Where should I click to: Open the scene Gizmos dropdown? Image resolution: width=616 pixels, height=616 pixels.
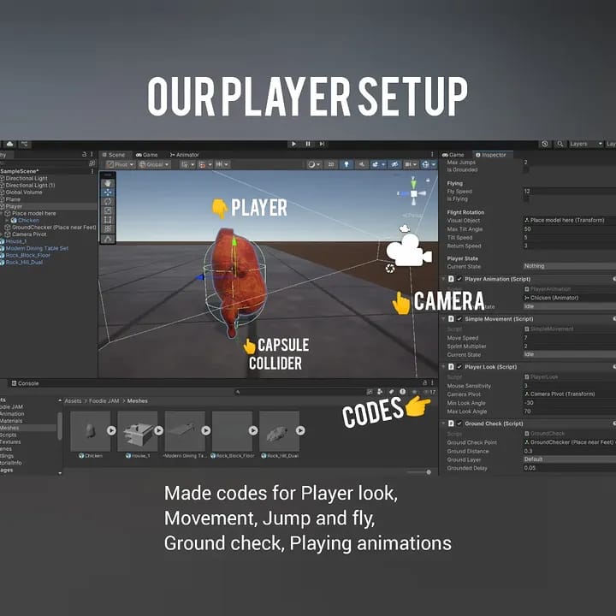429,164
